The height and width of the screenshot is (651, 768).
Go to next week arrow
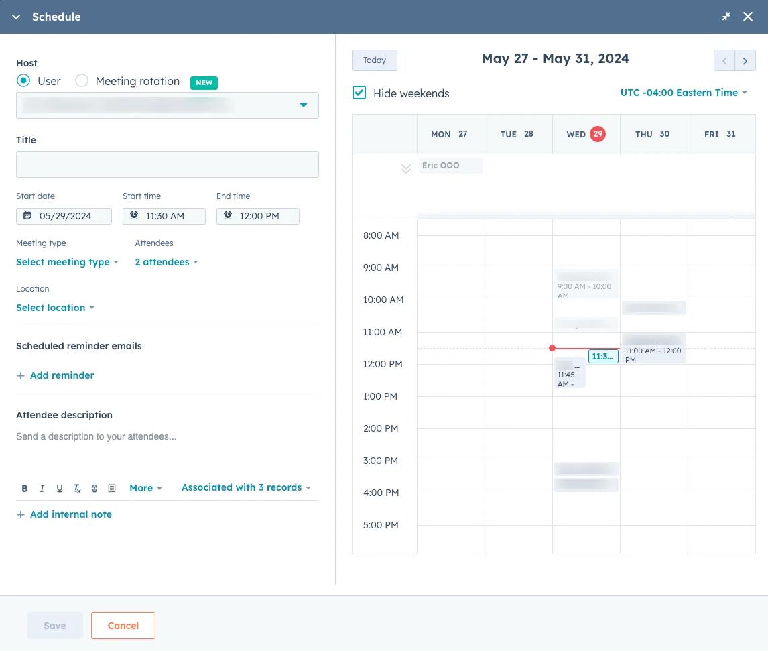tap(745, 61)
